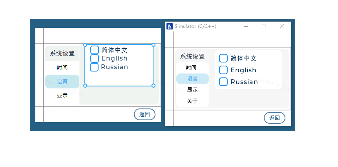Open 关于 menu item in the Simulator
The width and height of the screenshot is (338, 167).
click(x=192, y=101)
